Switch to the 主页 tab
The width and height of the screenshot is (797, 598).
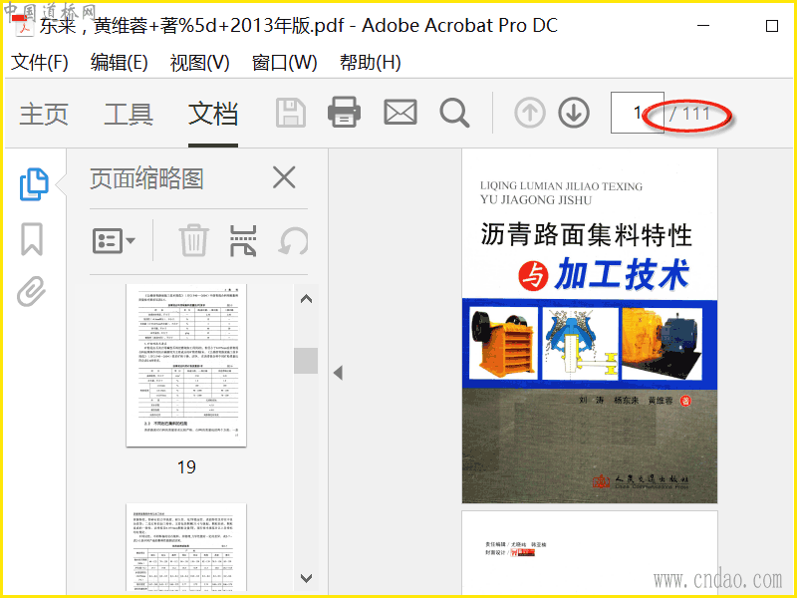44,114
